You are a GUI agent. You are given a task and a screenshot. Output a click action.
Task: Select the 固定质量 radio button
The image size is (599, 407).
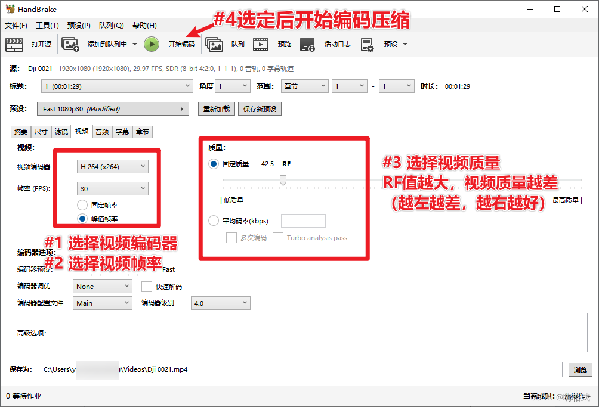214,164
